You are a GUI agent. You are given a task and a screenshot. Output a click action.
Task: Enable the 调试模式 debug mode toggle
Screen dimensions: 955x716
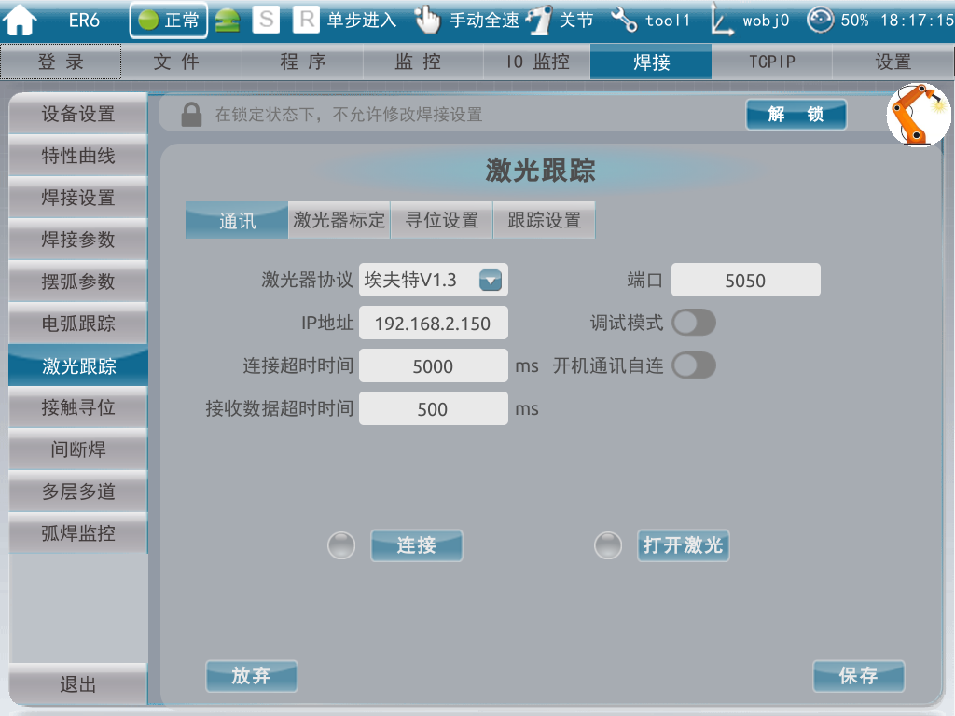[x=694, y=323]
